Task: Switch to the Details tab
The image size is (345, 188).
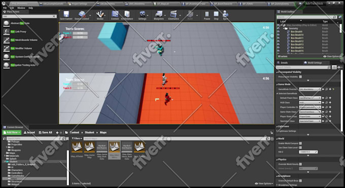Action: pyautogui.click(x=282, y=63)
